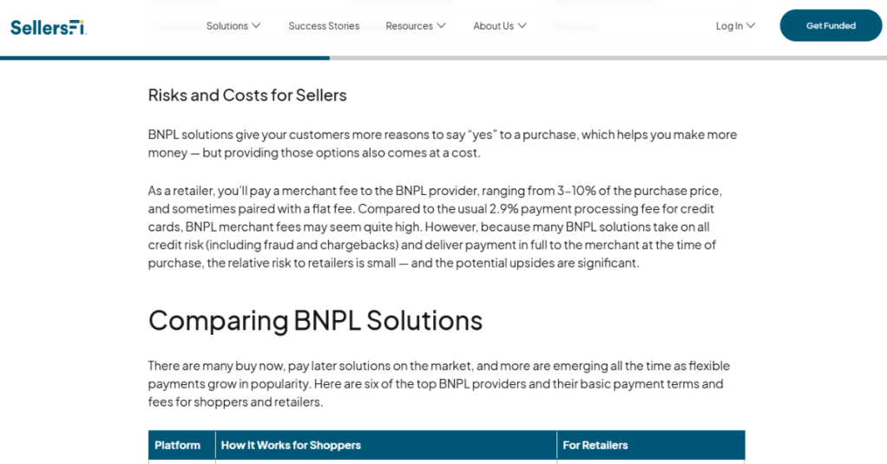Select the For Retailers column header

click(x=595, y=445)
